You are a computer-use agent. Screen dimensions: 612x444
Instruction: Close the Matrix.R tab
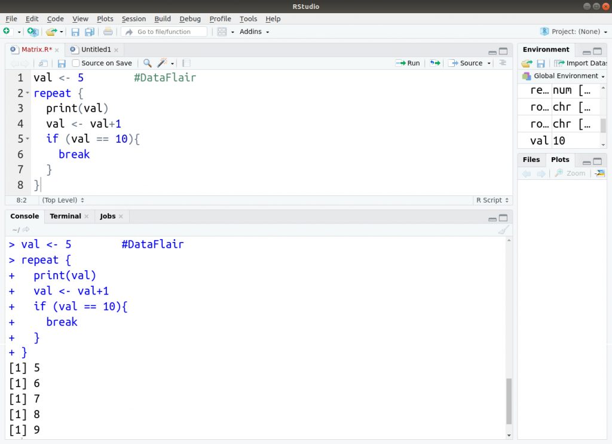(x=57, y=50)
